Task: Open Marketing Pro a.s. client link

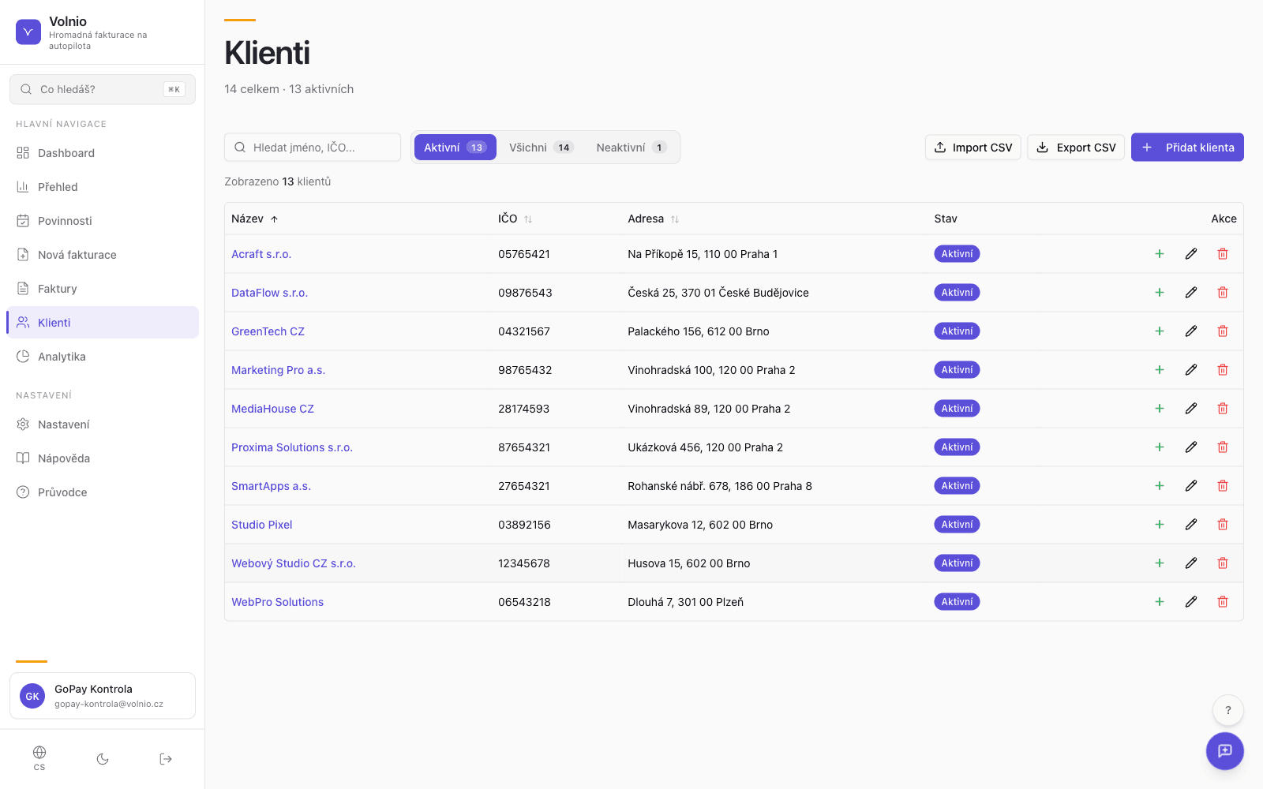Action: [x=278, y=370]
